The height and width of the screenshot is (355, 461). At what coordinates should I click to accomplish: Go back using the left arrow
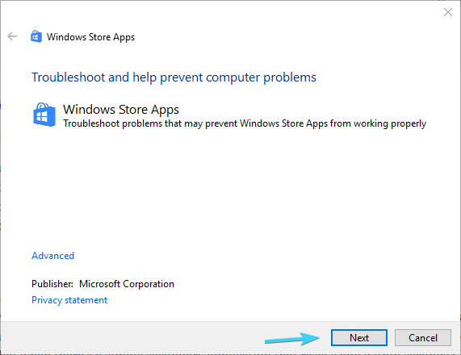12,37
